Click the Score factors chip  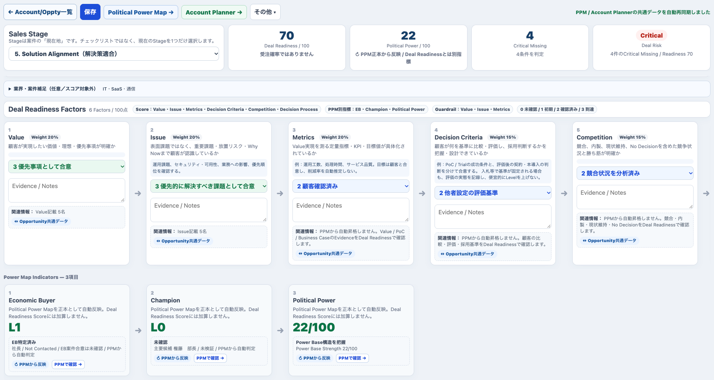click(227, 109)
